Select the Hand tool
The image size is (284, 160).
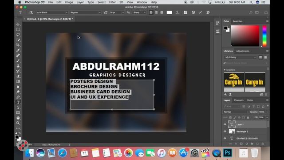pyautogui.click(x=18, y=118)
